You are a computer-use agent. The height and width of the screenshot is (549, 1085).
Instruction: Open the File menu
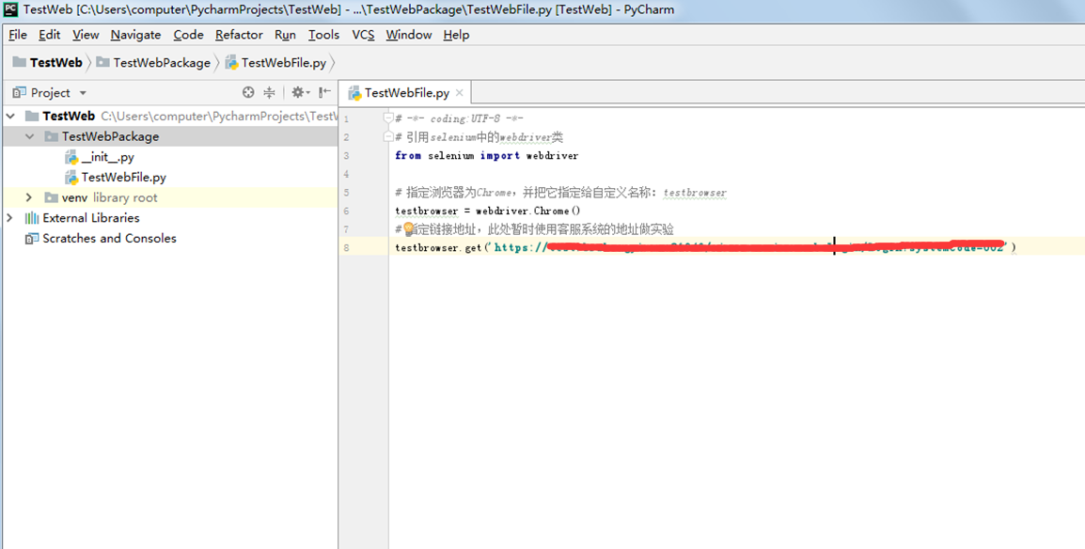tap(17, 35)
